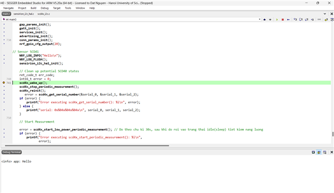Open the Project menu
The height and width of the screenshot is (193, 334).
pos(22,8)
